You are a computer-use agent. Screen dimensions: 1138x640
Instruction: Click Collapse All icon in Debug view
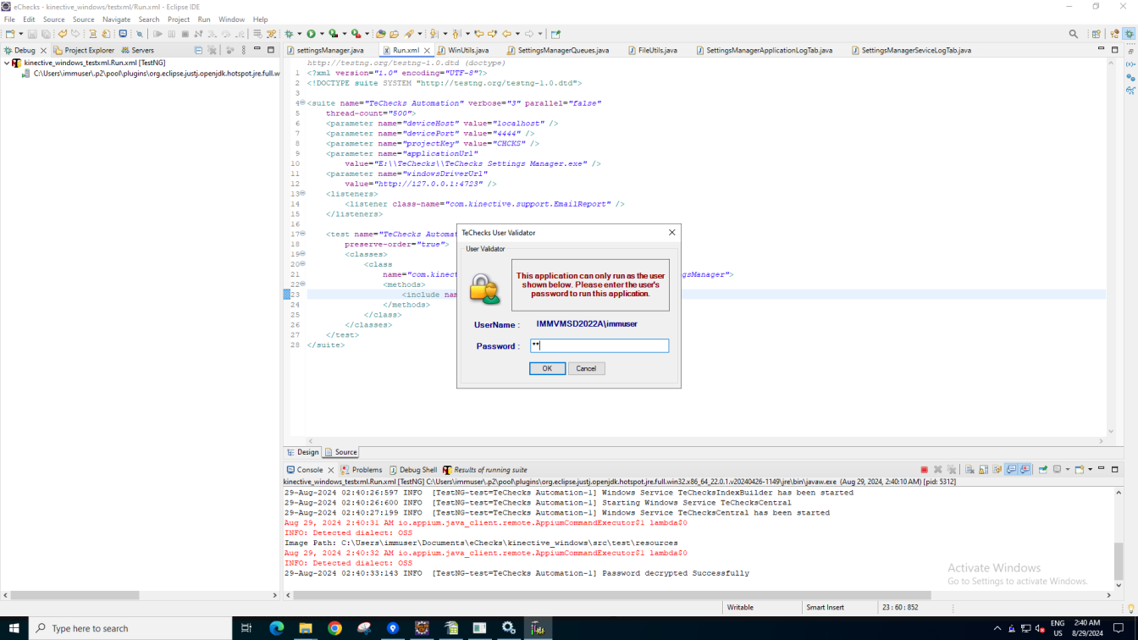tap(198, 51)
